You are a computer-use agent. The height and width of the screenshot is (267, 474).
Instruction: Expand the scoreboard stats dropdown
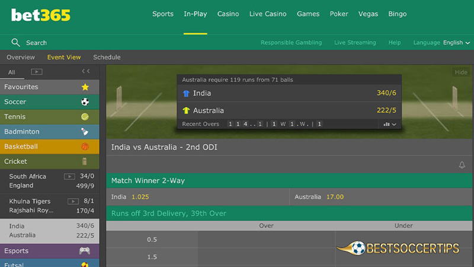pyautogui.click(x=390, y=124)
